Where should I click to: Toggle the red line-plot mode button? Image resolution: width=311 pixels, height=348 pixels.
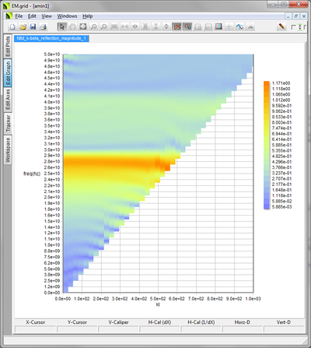click(177, 26)
